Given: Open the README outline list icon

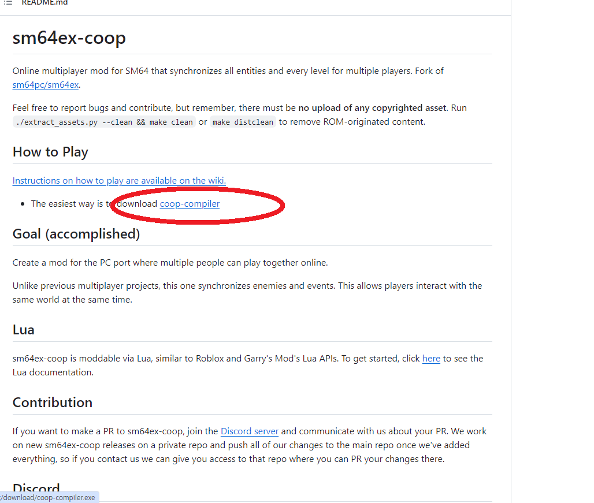Looking at the screenshot, I should tap(8, 3).
